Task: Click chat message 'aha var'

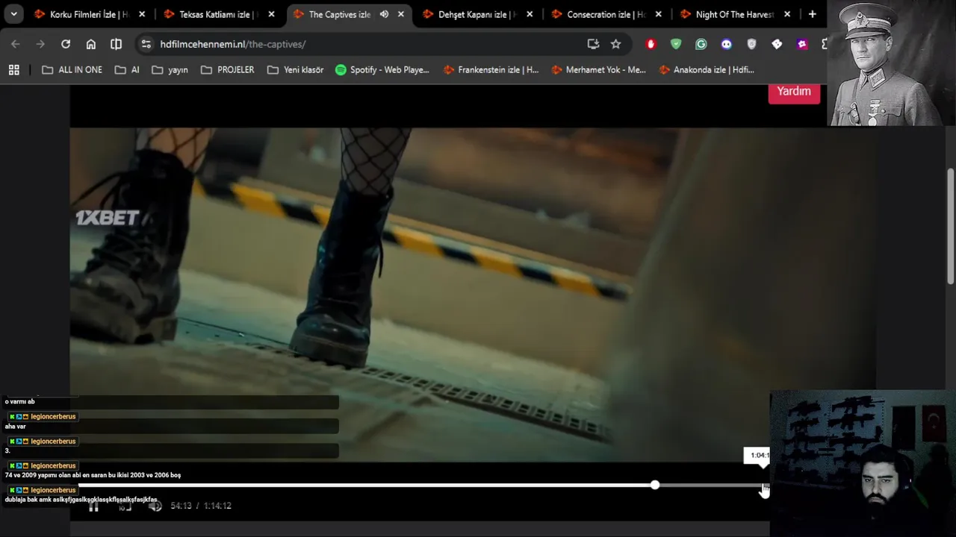Action: (16, 427)
